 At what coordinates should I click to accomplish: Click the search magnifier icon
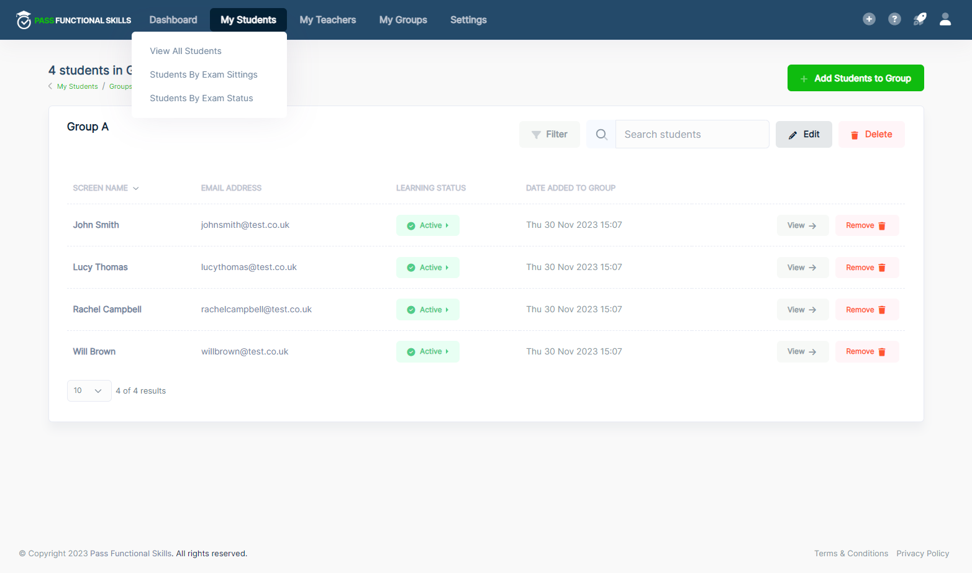pos(601,134)
